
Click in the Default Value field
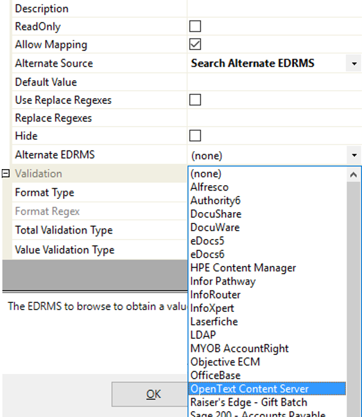click(x=274, y=82)
